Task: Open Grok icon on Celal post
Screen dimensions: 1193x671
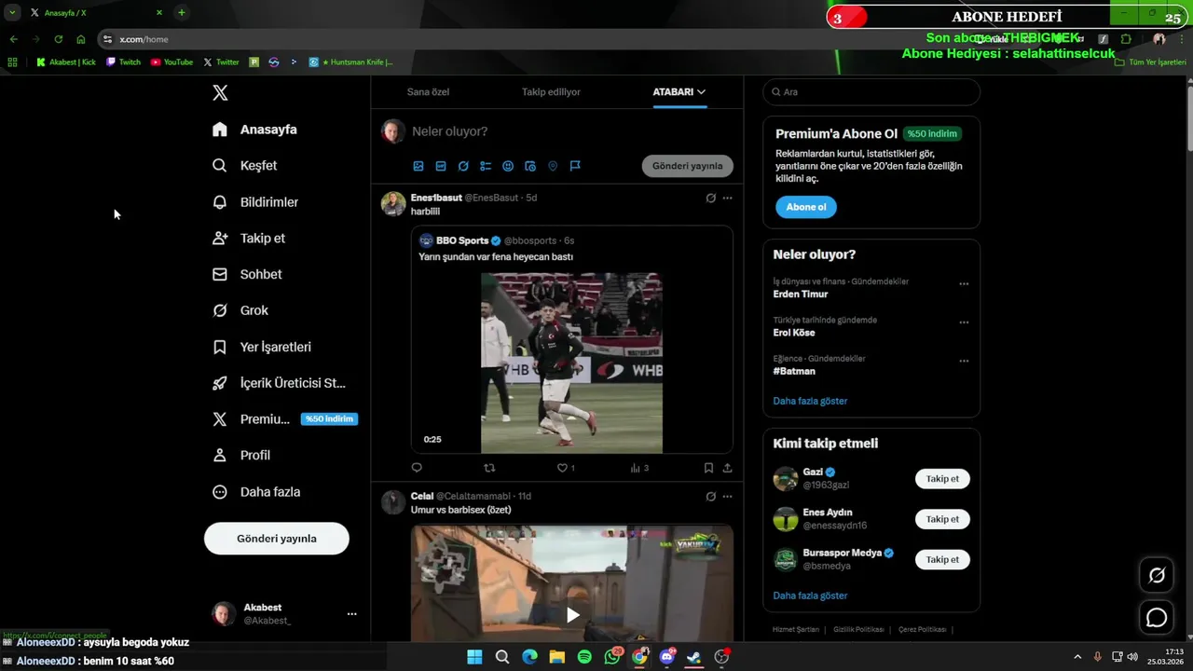Action: 711,497
